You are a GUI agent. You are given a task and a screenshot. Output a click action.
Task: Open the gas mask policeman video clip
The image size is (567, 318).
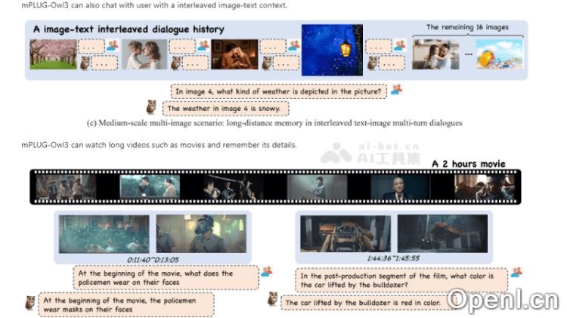tap(201, 233)
